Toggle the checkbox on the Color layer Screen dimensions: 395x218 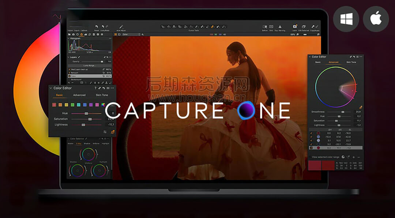(69, 76)
